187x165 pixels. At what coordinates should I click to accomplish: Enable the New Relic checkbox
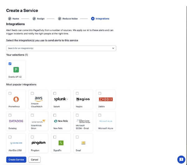point(55,115)
